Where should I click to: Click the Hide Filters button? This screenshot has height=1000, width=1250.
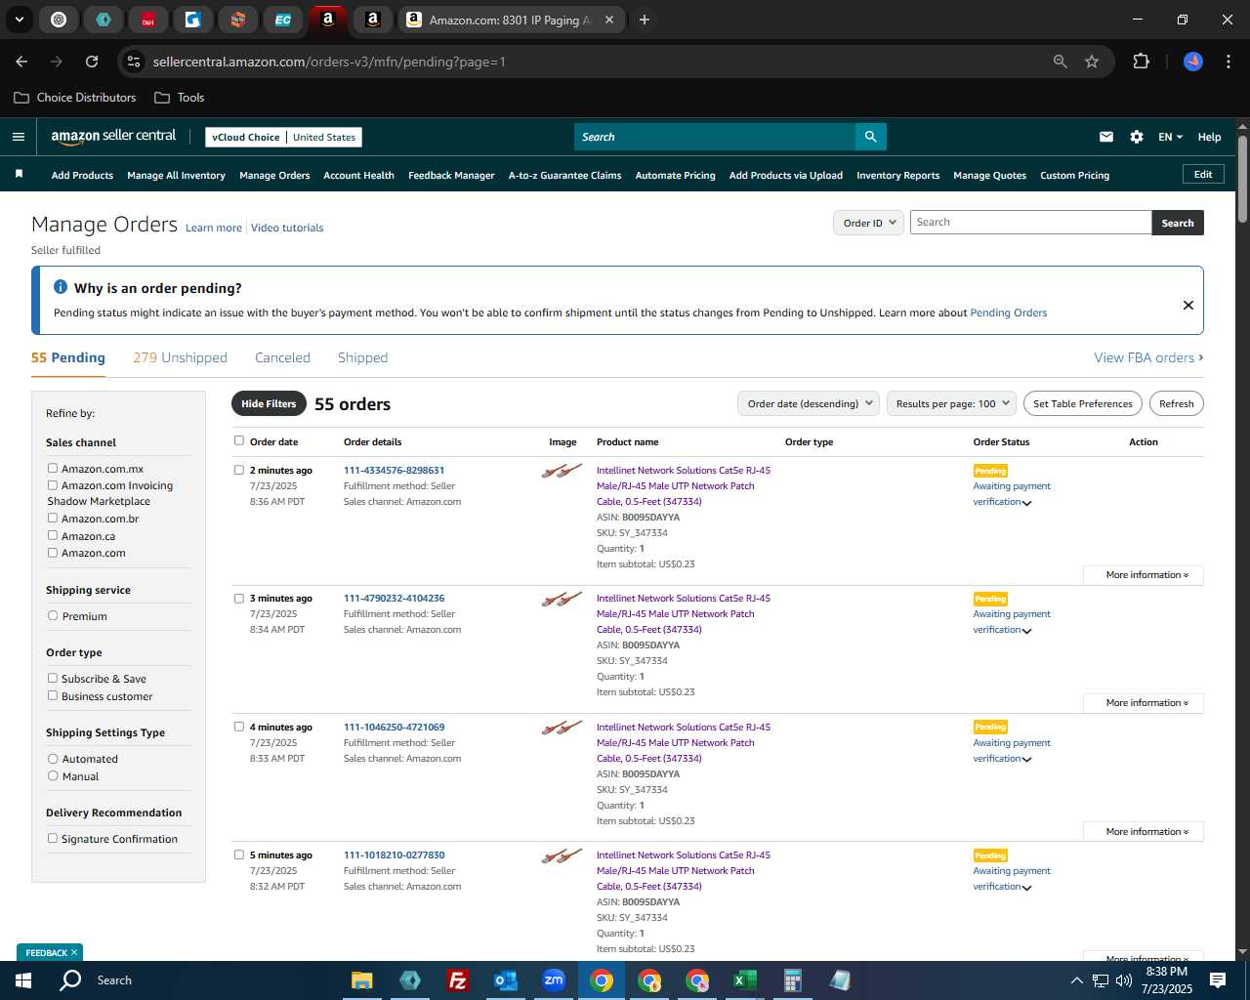pyautogui.click(x=269, y=403)
